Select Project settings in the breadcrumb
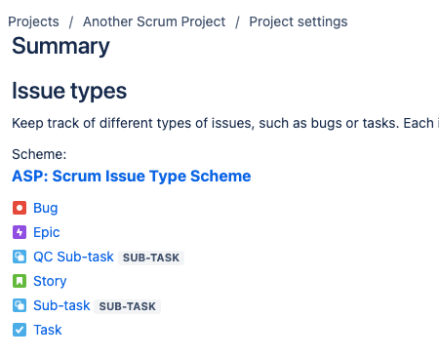This screenshot has height=357, width=439. tap(299, 22)
